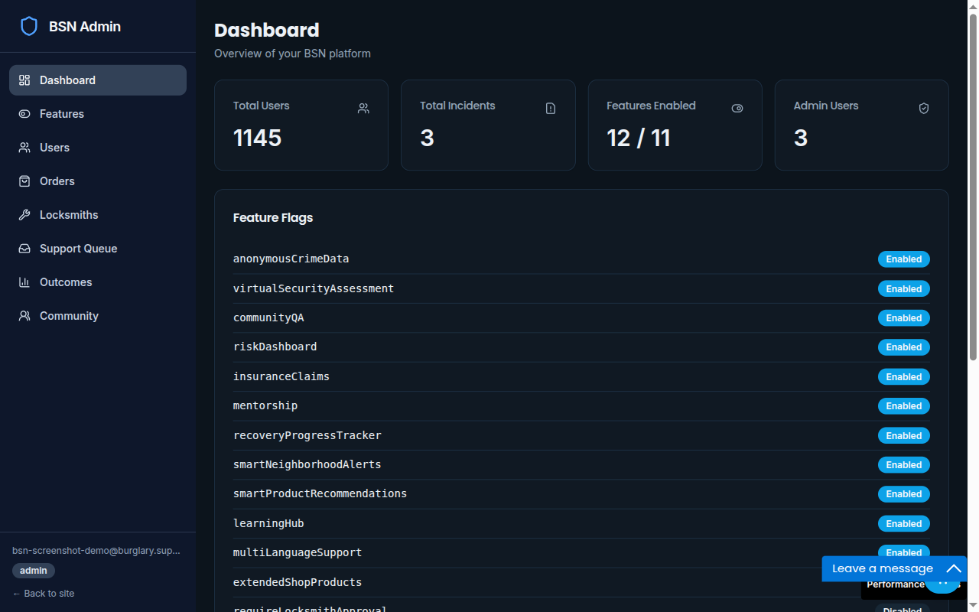This screenshot has width=979, height=612.
Task: Click the Enabled badge for recoveryProgressTracker
Action: pyautogui.click(x=904, y=435)
